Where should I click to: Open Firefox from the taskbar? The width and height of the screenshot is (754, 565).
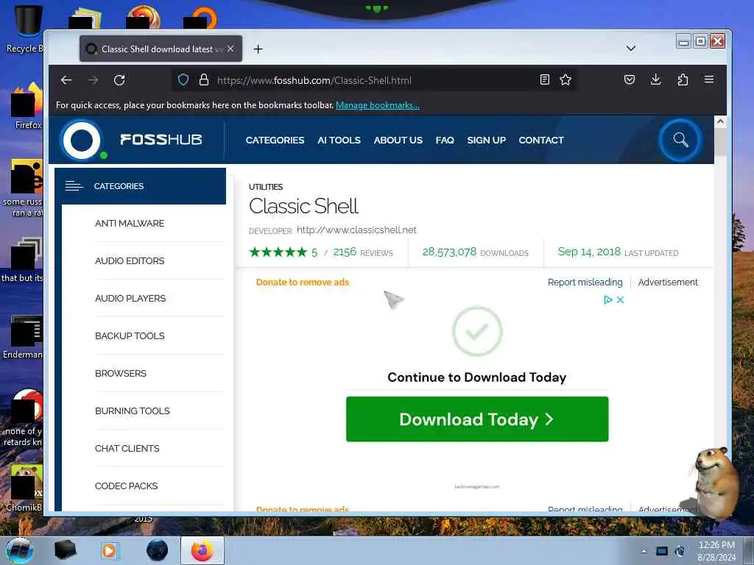(x=202, y=550)
